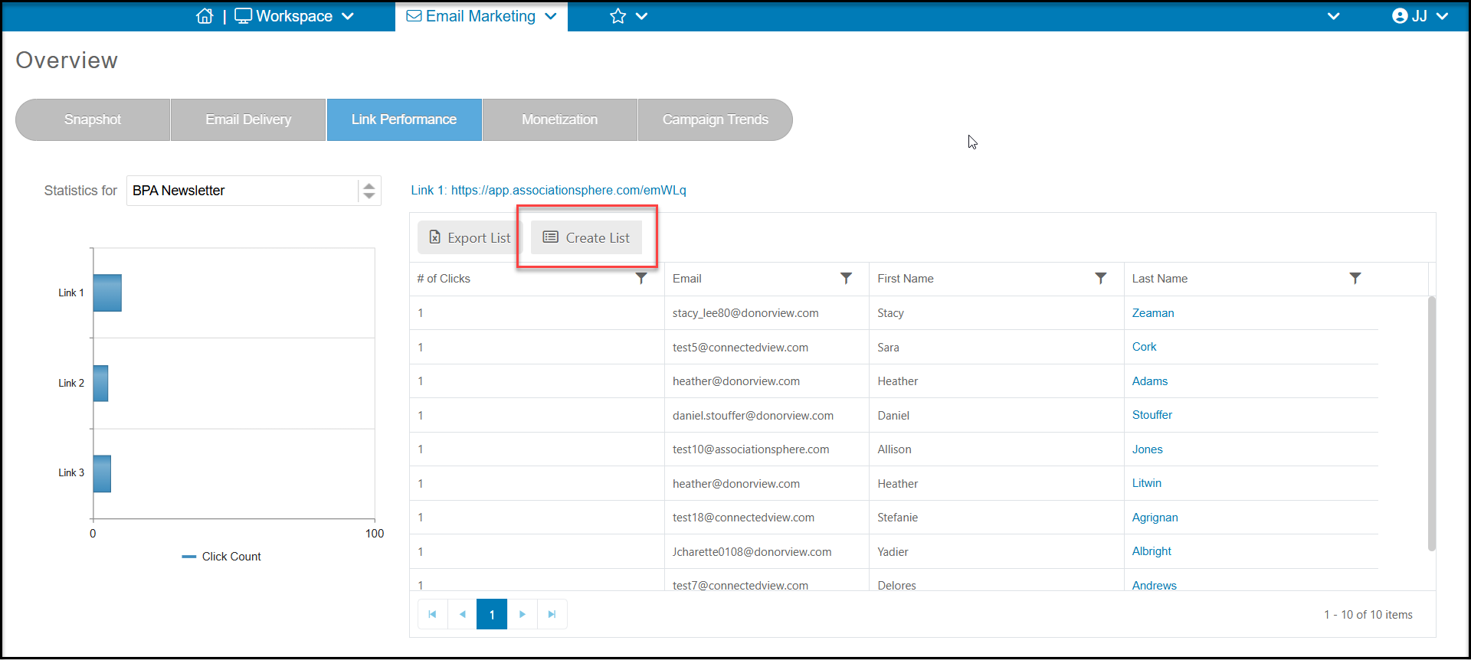Jump to the last results page
Screen dimensions: 1471x660
coord(552,614)
